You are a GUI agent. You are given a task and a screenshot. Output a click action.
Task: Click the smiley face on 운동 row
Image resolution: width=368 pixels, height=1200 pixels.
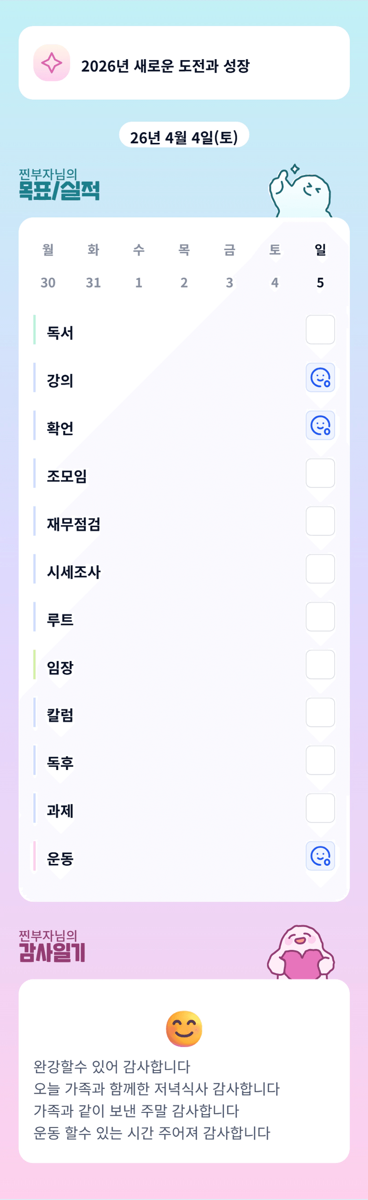[x=320, y=856]
